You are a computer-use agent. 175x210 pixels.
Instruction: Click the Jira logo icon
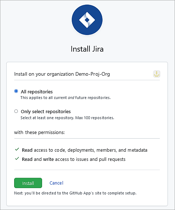pyautogui.click(x=87, y=20)
